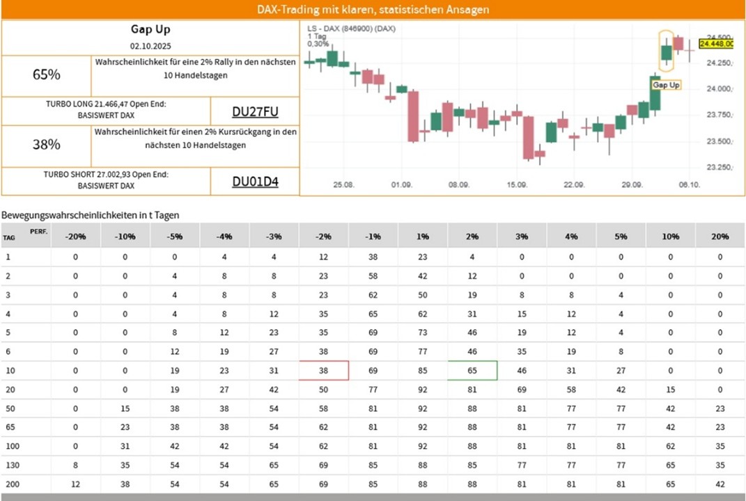Click the TURBO SHORT 27.002,93 description
The height and width of the screenshot is (501, 746).
pos(106,180)
